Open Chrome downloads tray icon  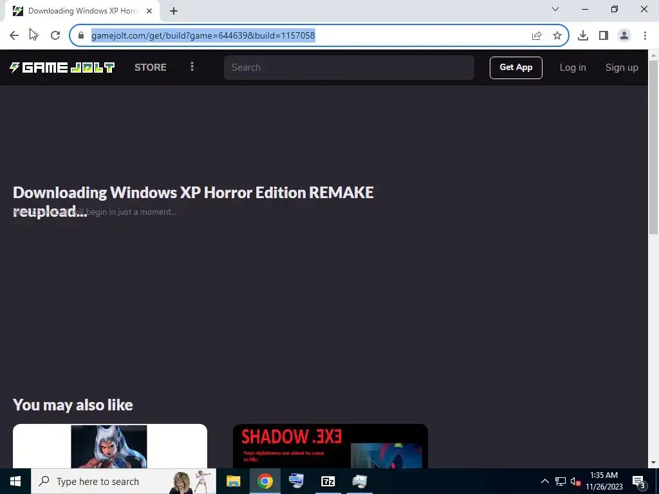pyautogui.click(x=583, y=36)
